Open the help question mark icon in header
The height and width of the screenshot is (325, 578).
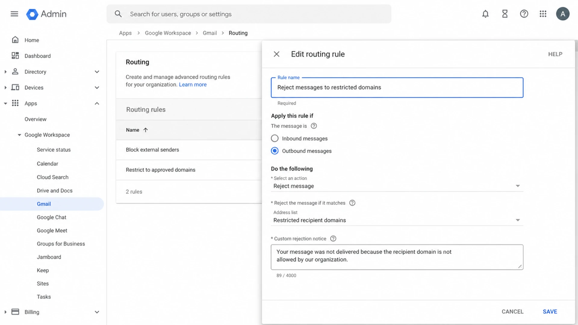coord(524,14)
